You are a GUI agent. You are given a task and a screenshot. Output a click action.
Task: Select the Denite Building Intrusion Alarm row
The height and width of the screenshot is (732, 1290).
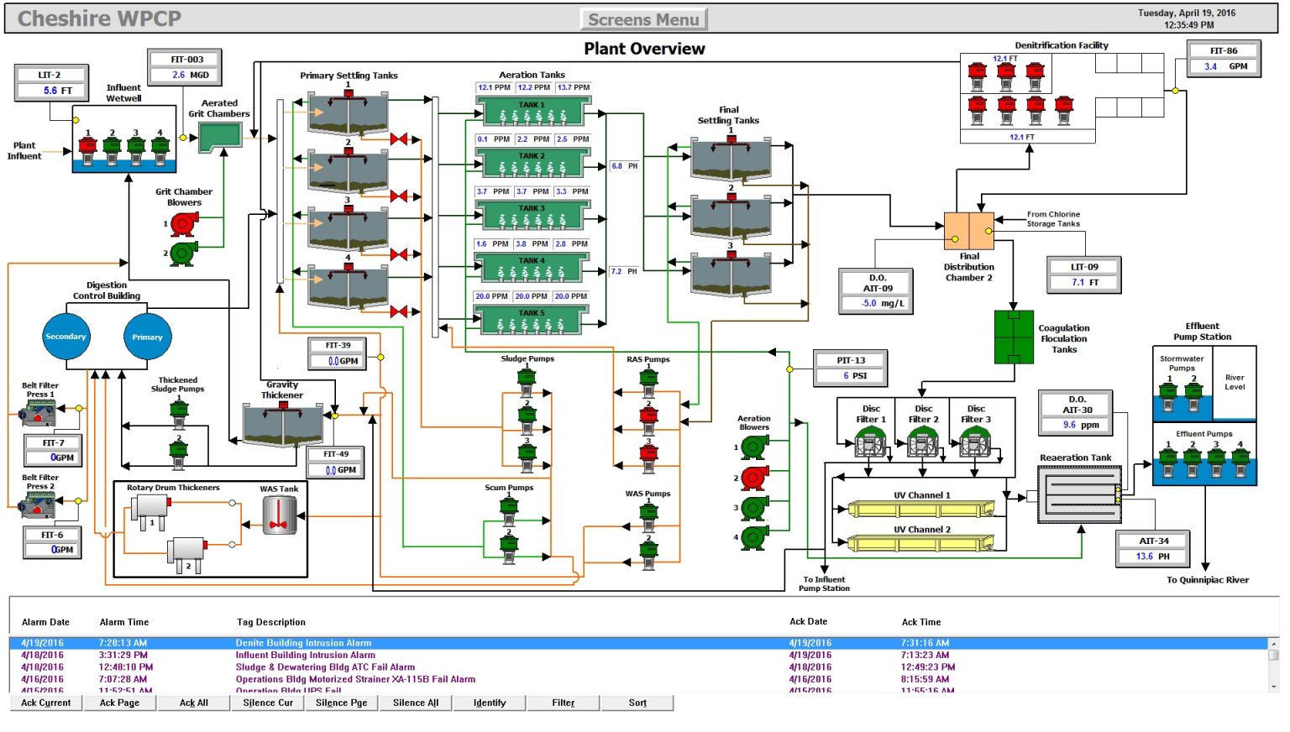[303, 643]
